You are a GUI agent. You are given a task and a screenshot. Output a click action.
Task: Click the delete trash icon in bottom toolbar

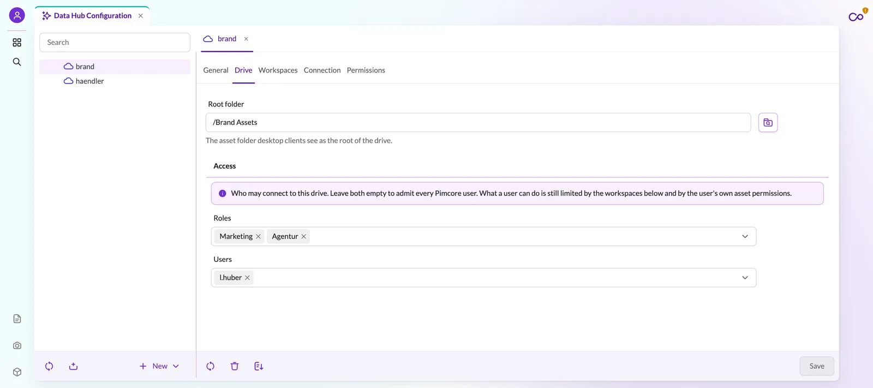235,366
